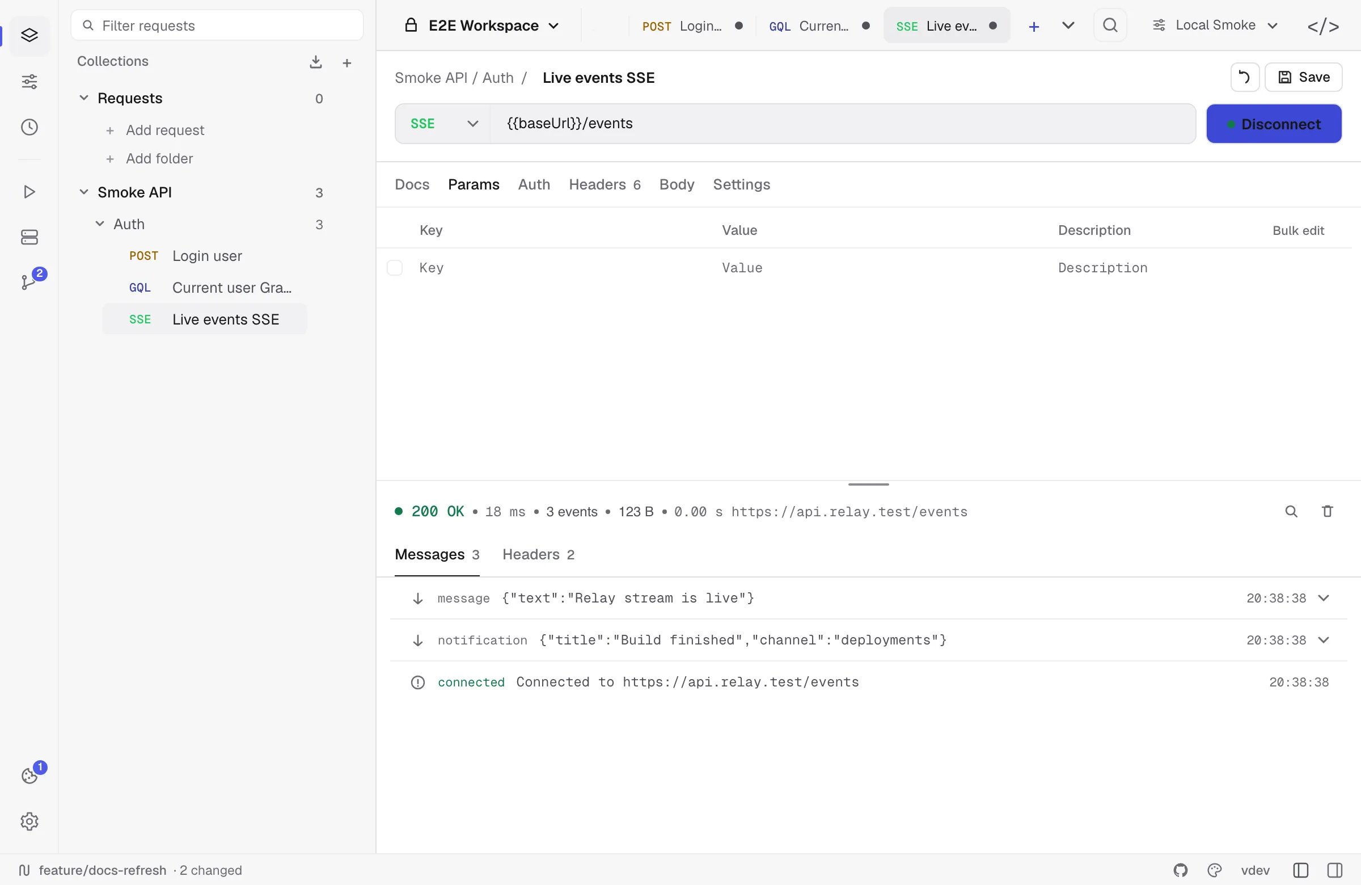Focus the Filter requests search field

(x=217, y=25)
